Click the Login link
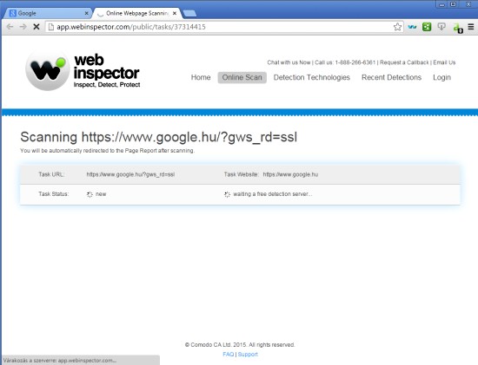 tap(441, 77)
